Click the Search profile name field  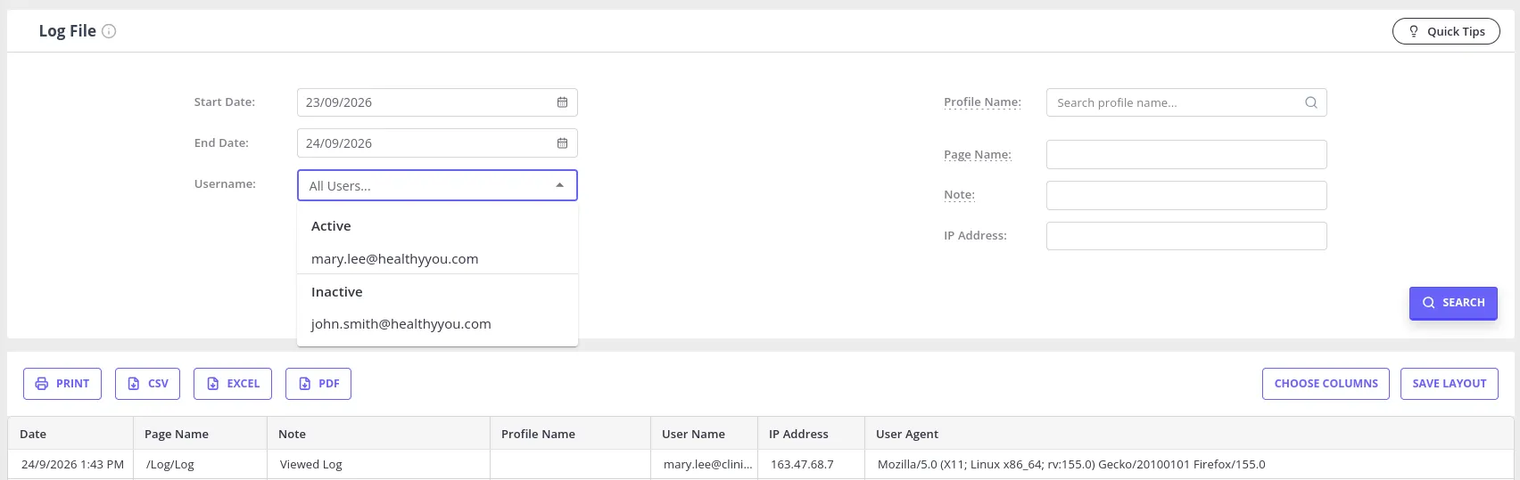pyautogui.click(x=1186, y=102)
